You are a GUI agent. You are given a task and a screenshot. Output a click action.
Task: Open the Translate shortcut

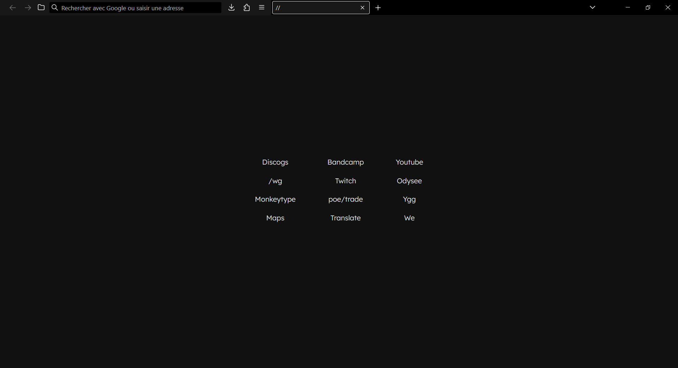coord(345,218)
